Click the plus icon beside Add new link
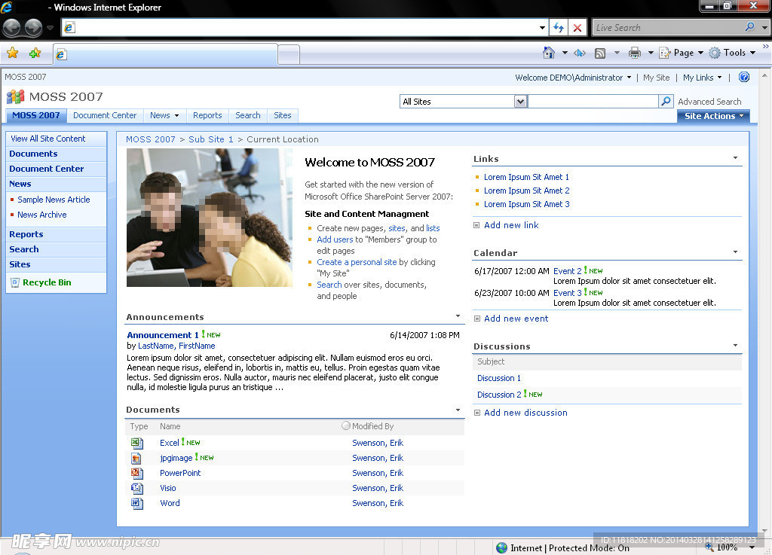 pyautogui.click(x=476, y=225)
